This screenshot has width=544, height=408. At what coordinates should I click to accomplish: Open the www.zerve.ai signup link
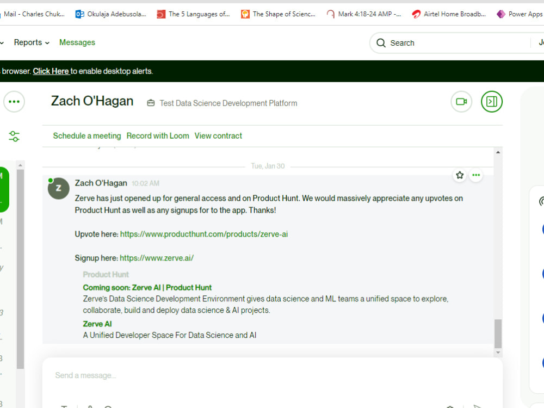(157, 258)
